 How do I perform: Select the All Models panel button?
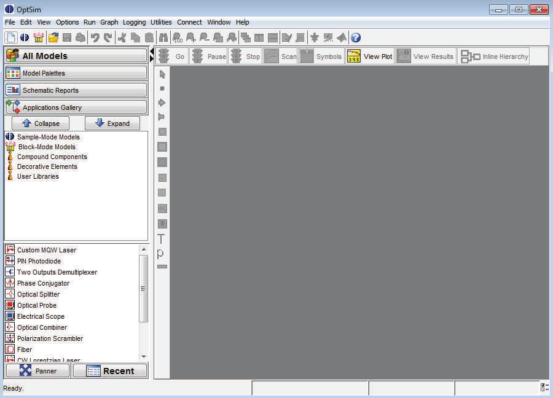point(76,56)
